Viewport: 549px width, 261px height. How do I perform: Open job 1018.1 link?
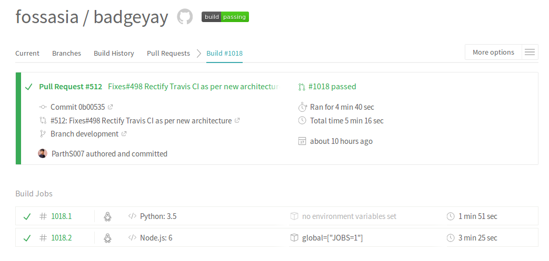(x=61, y=216)
